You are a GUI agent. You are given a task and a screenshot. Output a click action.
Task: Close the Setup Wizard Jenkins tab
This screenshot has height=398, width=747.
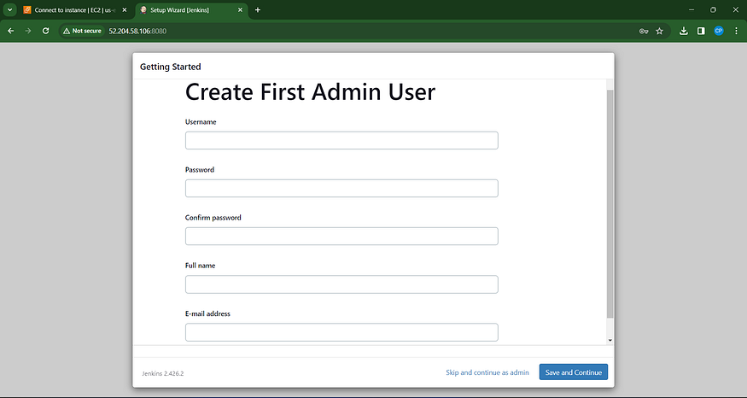pos(240,10)
